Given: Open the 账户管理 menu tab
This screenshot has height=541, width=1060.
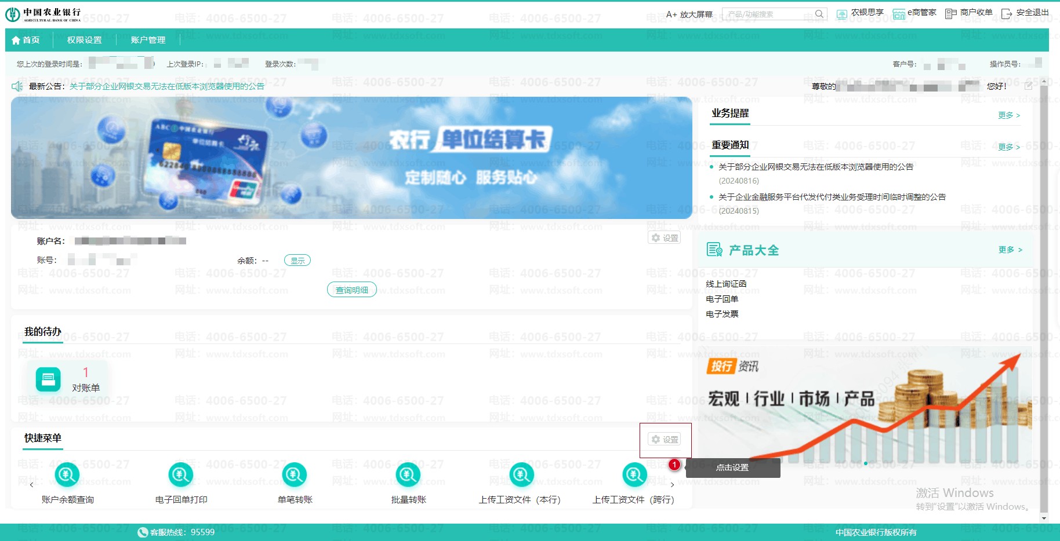Looking at the screenshot, I should [x=148, y=40].
